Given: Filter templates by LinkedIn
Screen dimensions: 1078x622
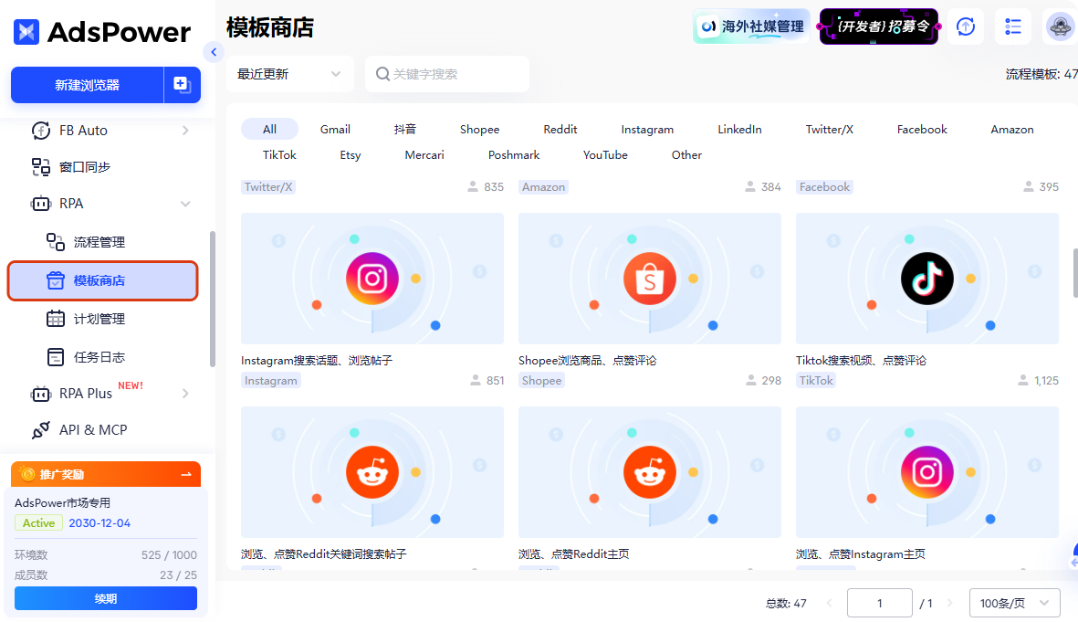Looking at the screenshot, I should 739,130.
